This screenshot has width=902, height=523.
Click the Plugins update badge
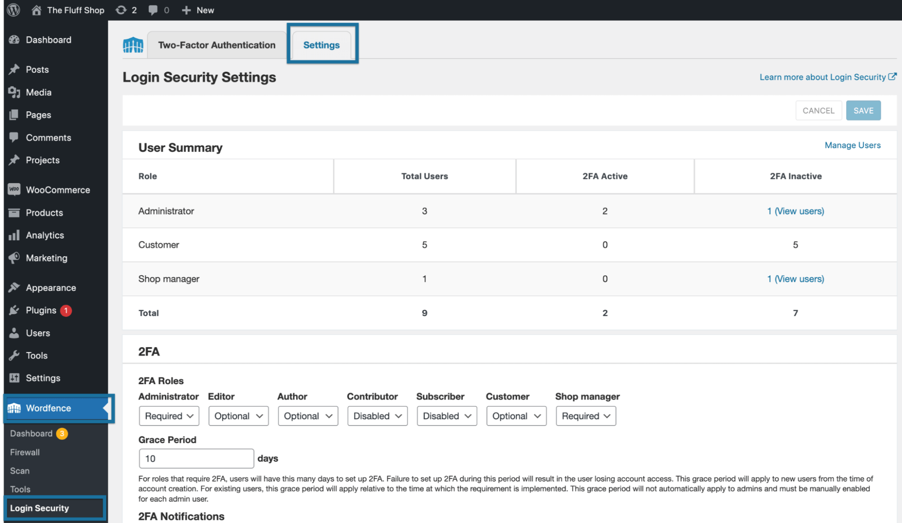click(66, 310)
